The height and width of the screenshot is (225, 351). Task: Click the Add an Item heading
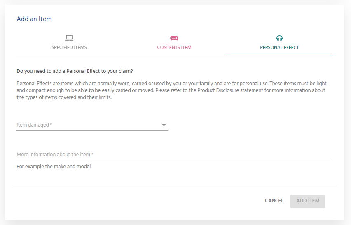pos(34,19)
